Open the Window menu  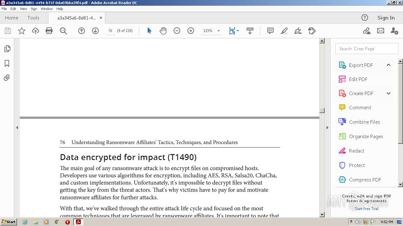pos(47,9)
